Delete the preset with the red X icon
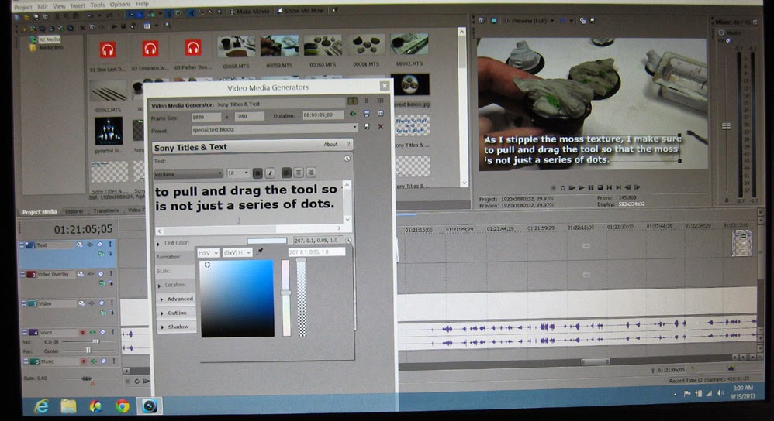This screenshot has height=421, width=774. tap(381, 127)
